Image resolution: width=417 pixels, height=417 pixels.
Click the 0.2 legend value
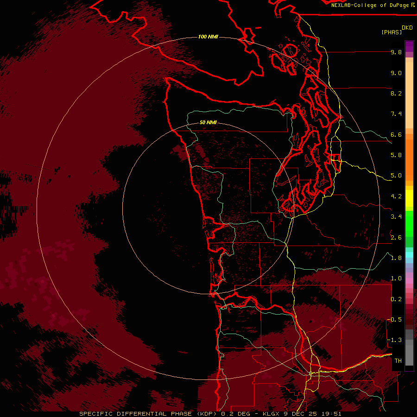396,299
